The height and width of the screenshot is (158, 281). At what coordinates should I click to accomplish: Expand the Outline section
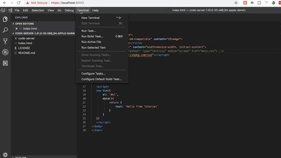point(13,157)
